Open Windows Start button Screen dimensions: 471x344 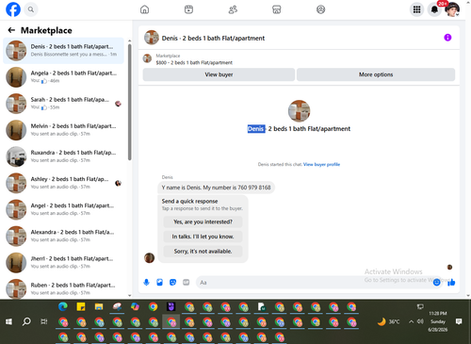[8, 321]
